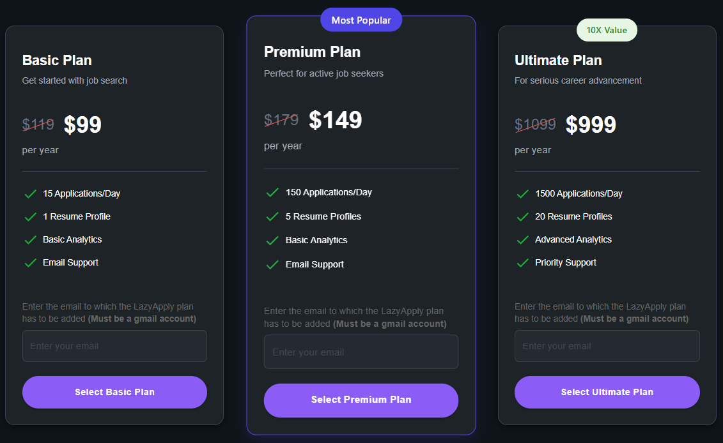Image resolution: width=723 pixels, height=443 pixels.
Task: Click the Ultimate Plan title
Action: [558, 60]
